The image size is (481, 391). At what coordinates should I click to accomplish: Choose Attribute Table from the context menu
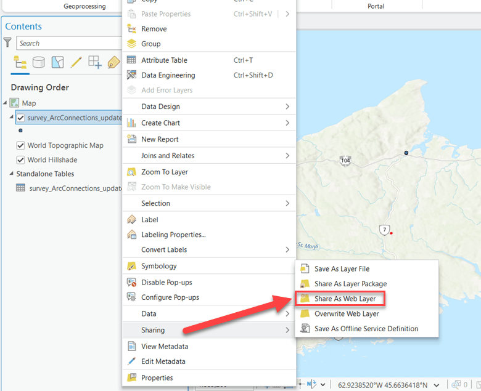pyautogui.click(x=208, y=60)
